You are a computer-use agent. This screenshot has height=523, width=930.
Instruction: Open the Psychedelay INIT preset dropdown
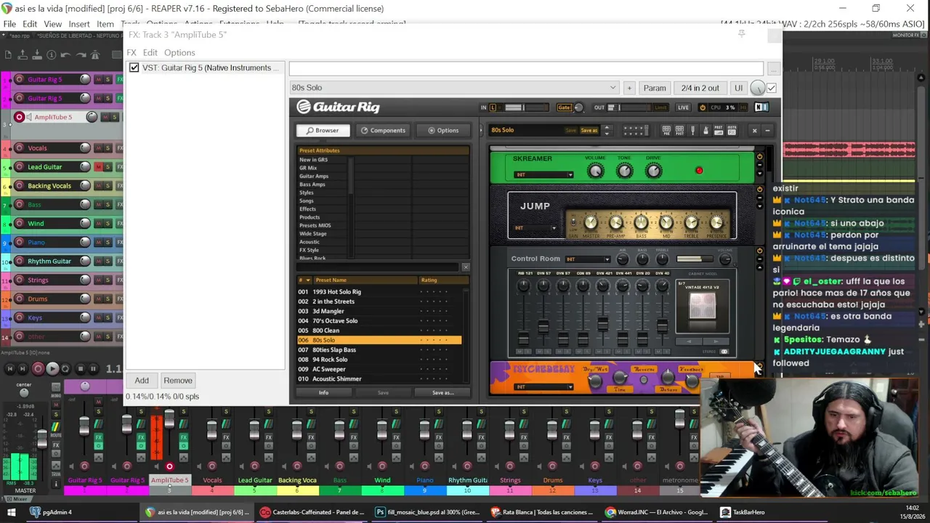tap(543, 387)
